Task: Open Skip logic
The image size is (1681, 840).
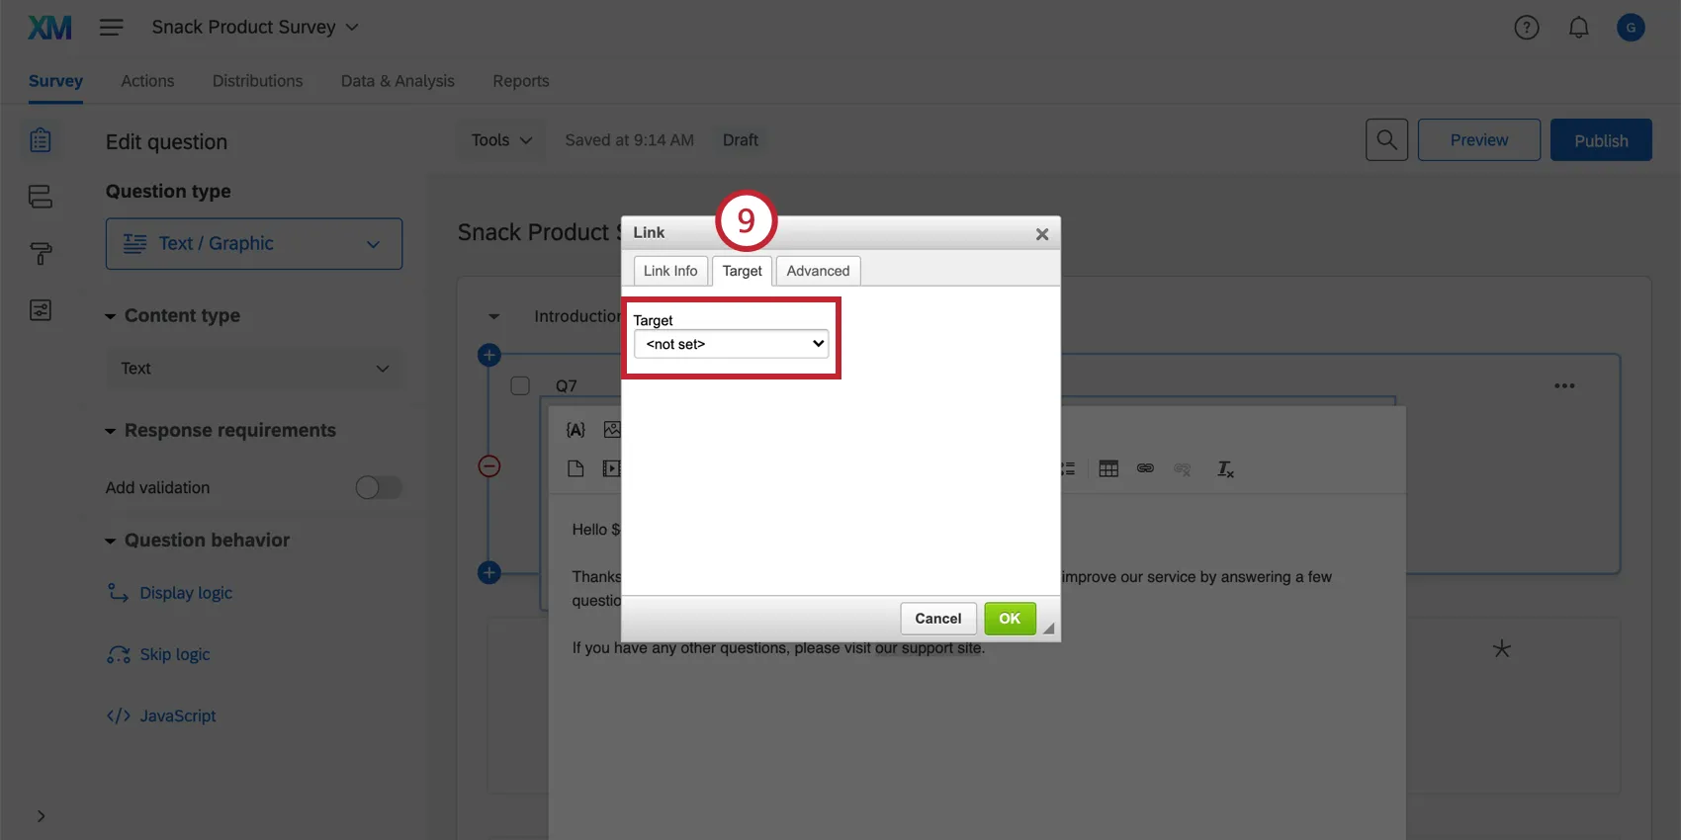Action: pyautogui.click(x=159, y=654)
